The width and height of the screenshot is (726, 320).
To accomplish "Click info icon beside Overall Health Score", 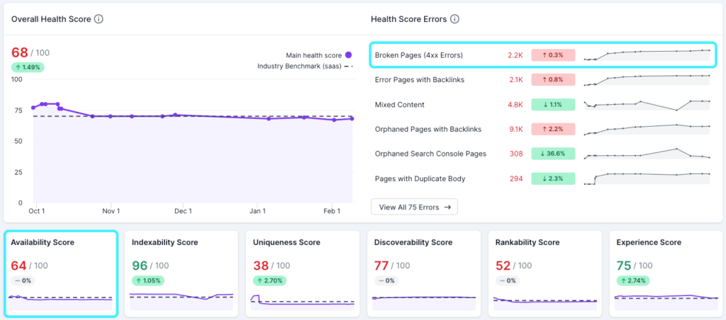I will point(99,19).
